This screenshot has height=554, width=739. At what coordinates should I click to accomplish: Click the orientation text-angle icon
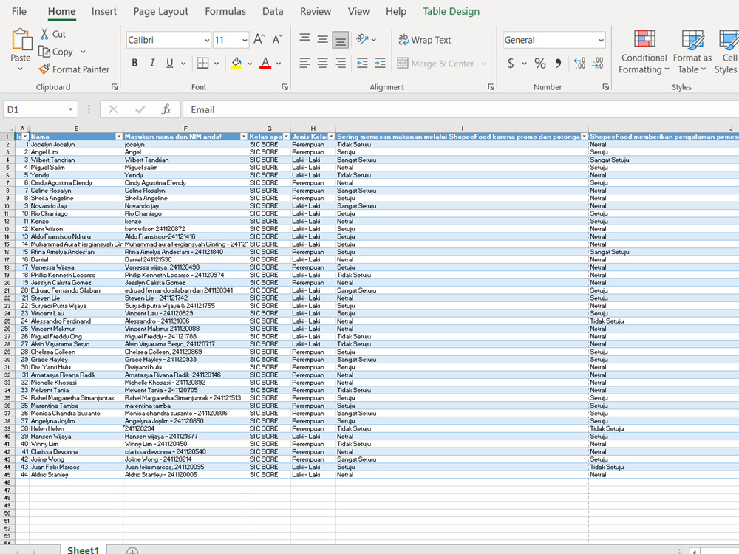(362, 40)
